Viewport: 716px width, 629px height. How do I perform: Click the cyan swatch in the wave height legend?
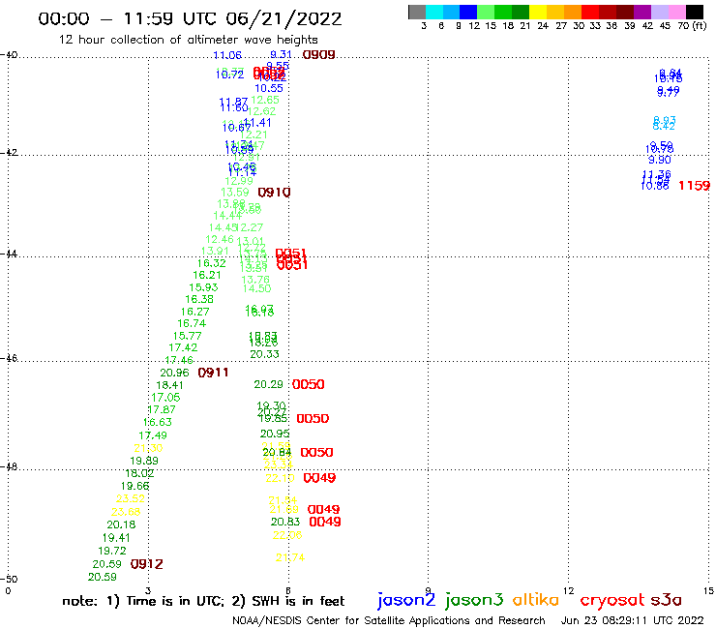434,12
